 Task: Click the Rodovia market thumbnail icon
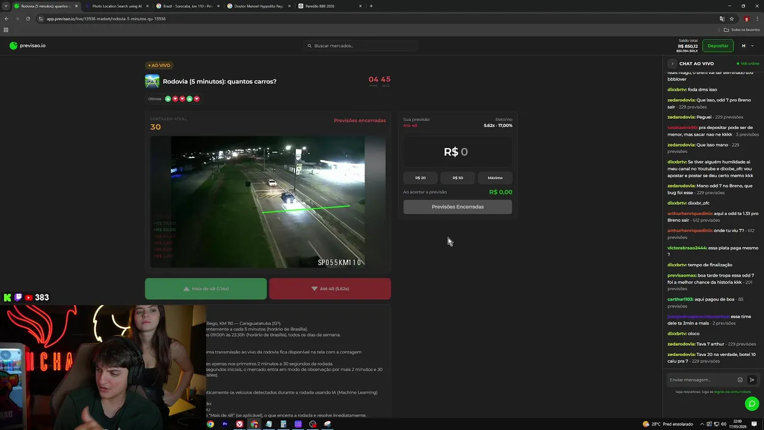152,81
